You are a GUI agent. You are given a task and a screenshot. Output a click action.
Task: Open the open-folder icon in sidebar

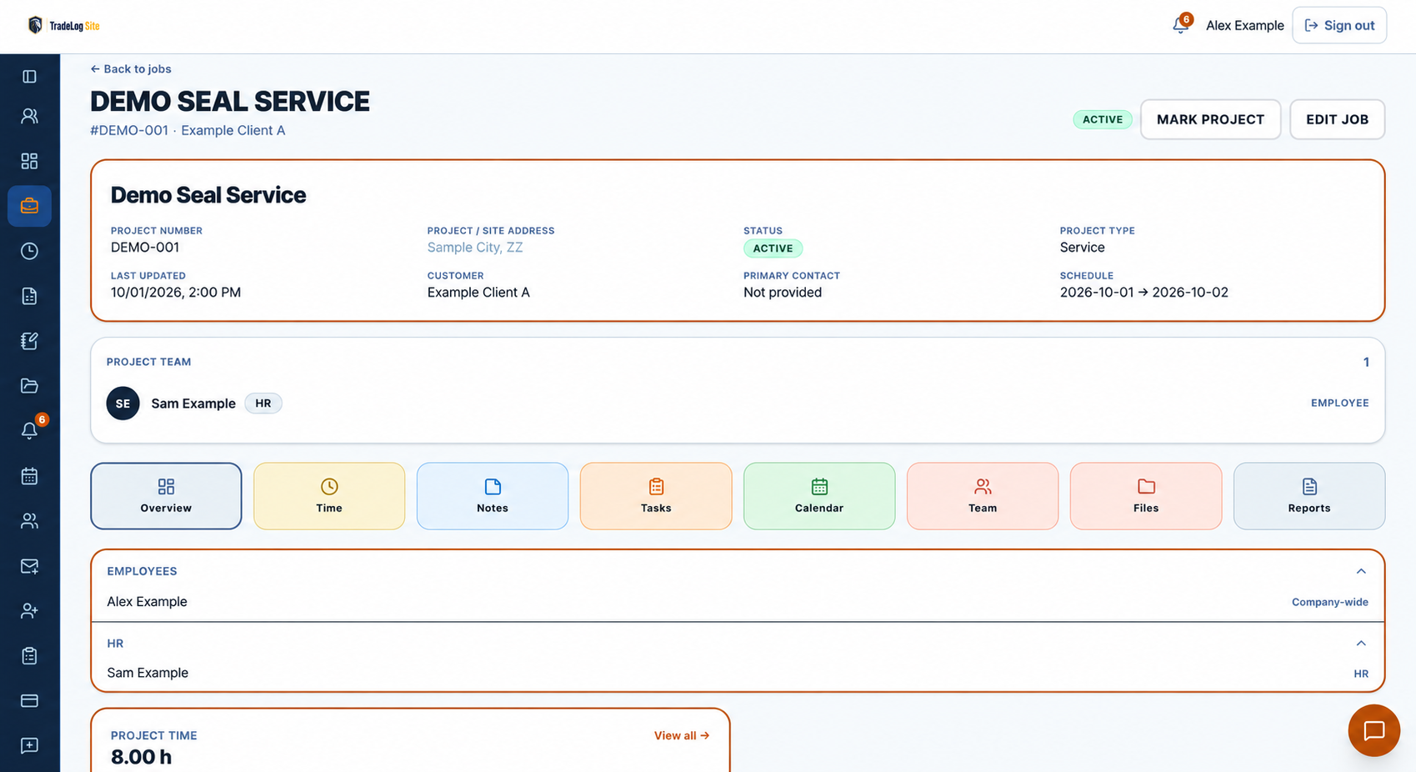coord(29,386)
